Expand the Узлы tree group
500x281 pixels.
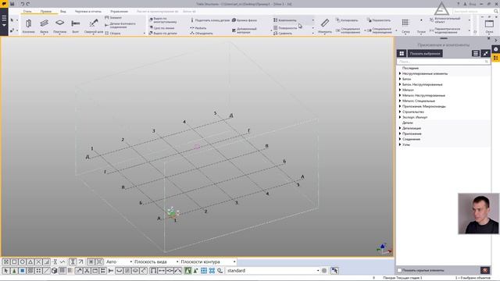pyautogui.click(x=400, y=144)
